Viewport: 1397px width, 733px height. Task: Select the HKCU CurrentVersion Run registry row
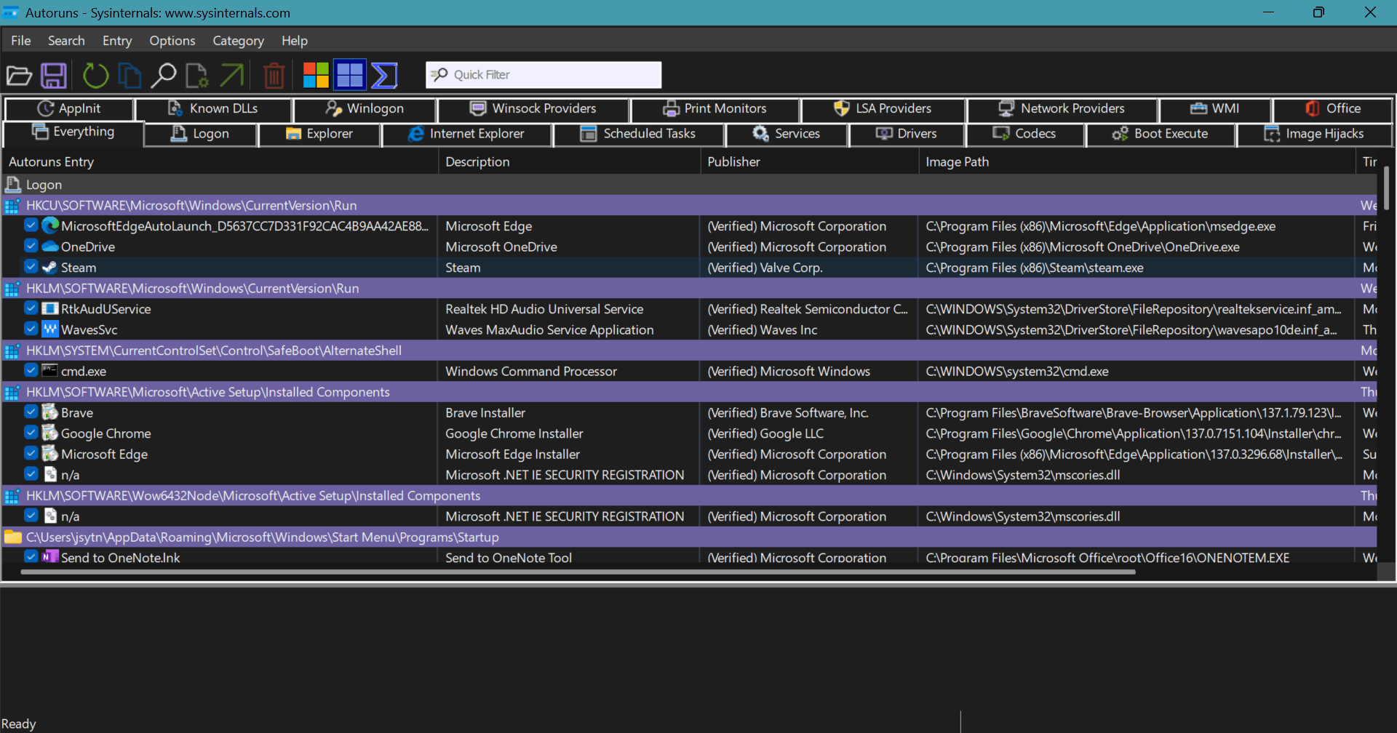pyautogui.click(x=689, y=205)
